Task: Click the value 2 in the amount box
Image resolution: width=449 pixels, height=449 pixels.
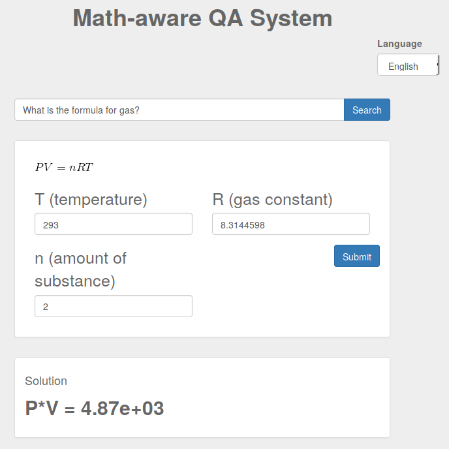Action: [x=46, y=307]
